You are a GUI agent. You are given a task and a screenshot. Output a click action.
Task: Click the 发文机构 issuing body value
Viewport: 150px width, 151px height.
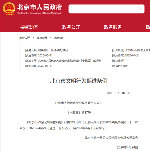point(137,50)
